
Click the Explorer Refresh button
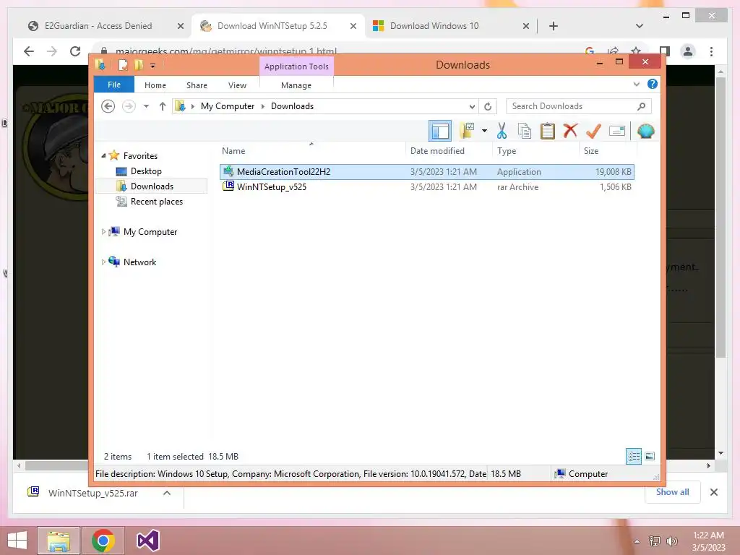488,107
